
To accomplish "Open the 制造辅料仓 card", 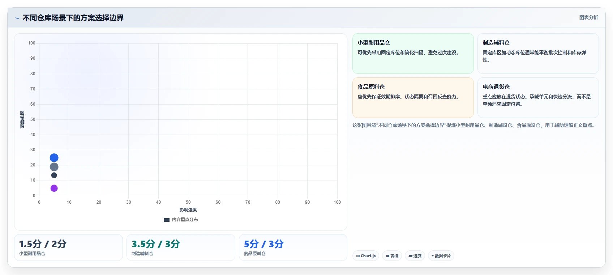I will click(538, 54).
